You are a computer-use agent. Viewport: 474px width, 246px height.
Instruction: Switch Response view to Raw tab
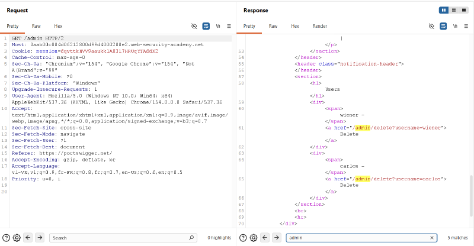273,26
